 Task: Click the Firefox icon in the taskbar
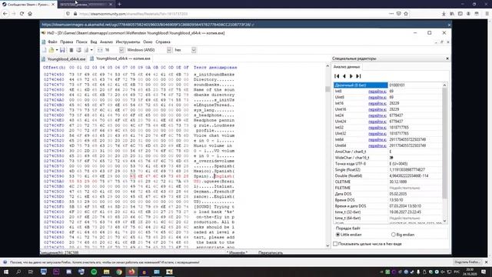tap(131, 272)
